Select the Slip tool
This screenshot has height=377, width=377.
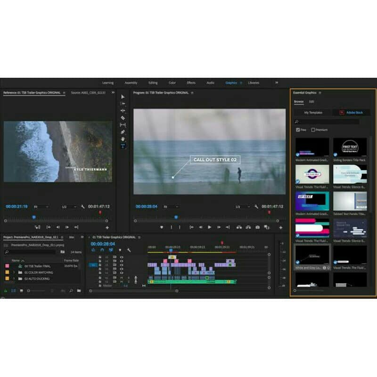click(x=123, y=125)
